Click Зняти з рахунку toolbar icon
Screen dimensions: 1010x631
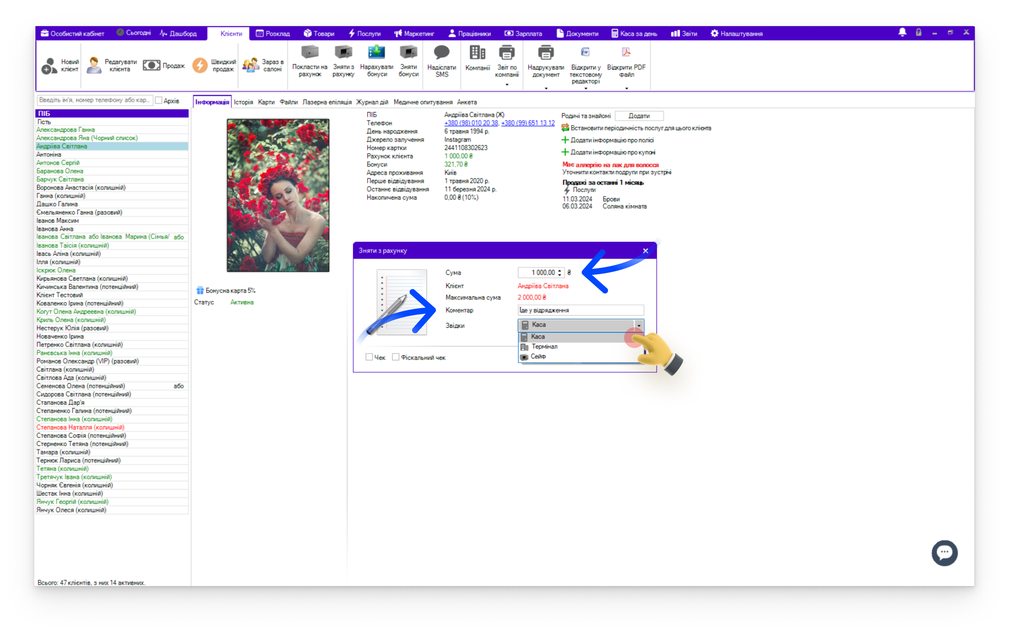click(343, 52)
